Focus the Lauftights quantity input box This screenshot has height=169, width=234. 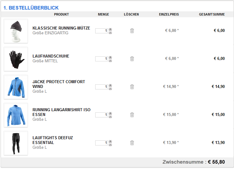click(x=101, y=143)
